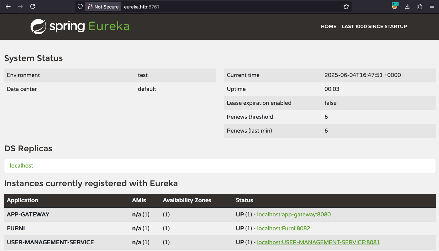Open the browser hamburger application menu
The height and width of the screenshot is (251, 439).
[432, 6]
